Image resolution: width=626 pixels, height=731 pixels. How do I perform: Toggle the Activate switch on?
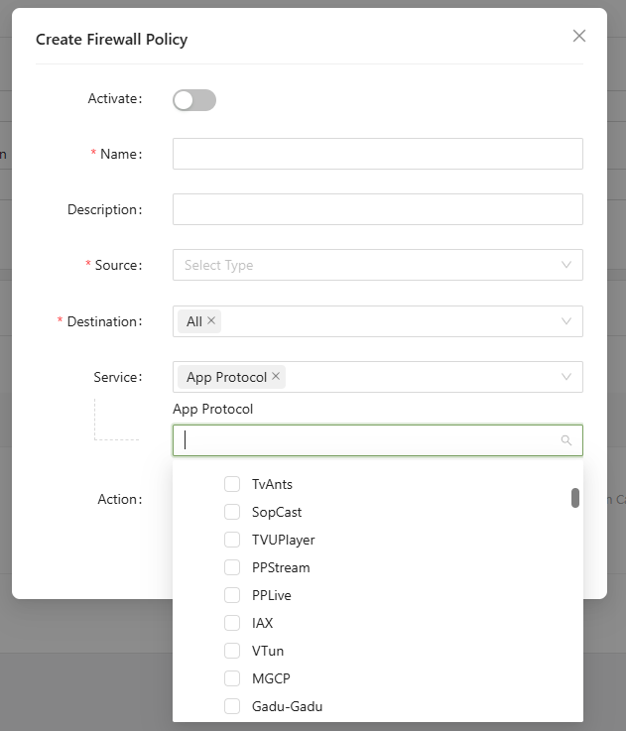click(194, 99)
